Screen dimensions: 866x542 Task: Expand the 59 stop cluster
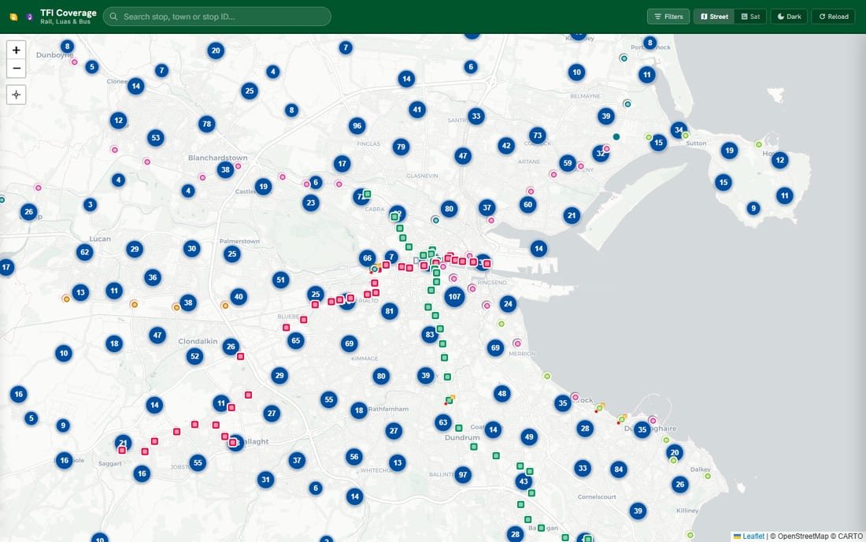pos(567,164)
